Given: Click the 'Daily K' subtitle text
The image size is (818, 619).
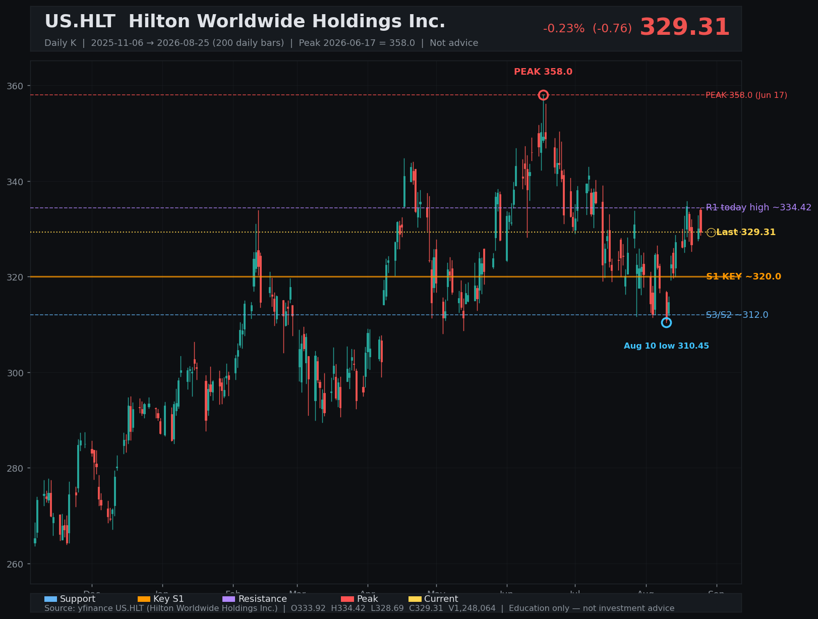Looking at the screenshot, I should [x=61, y=43].
